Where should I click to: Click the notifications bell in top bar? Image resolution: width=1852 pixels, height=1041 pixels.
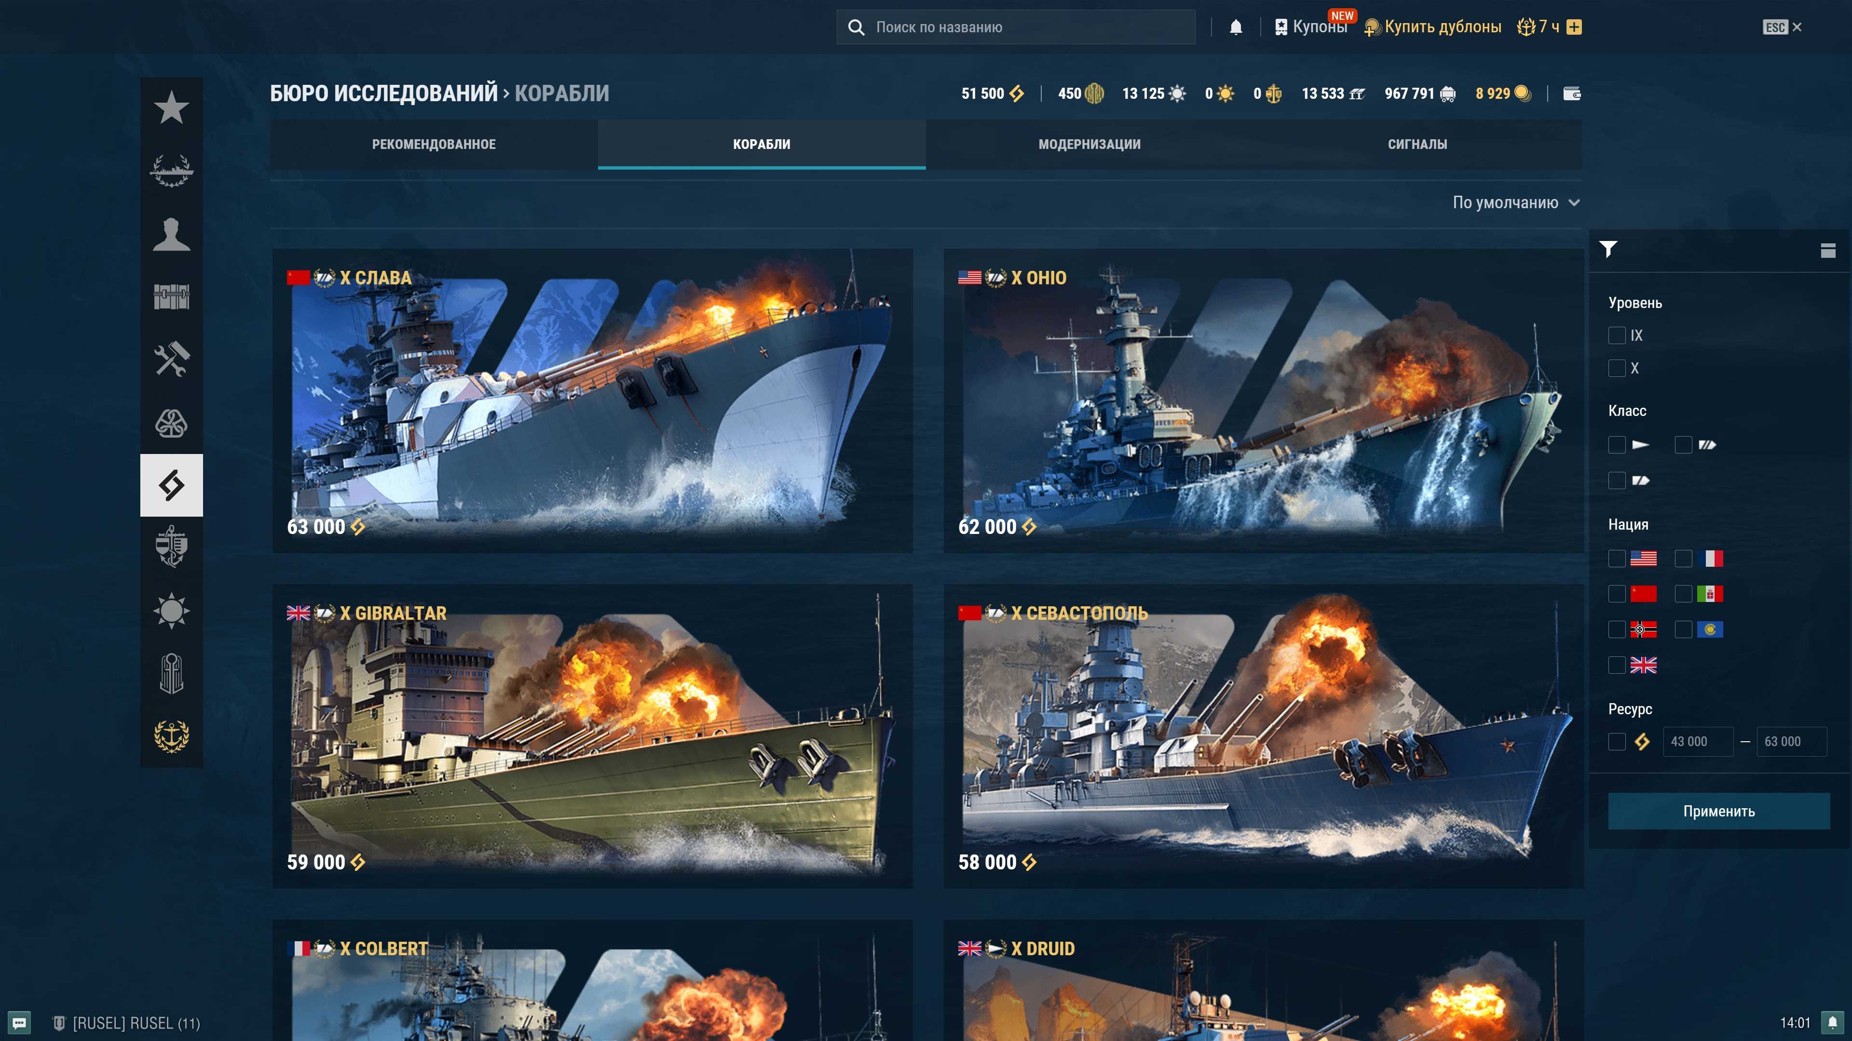pyautogui.click(x=1235, y=27)
